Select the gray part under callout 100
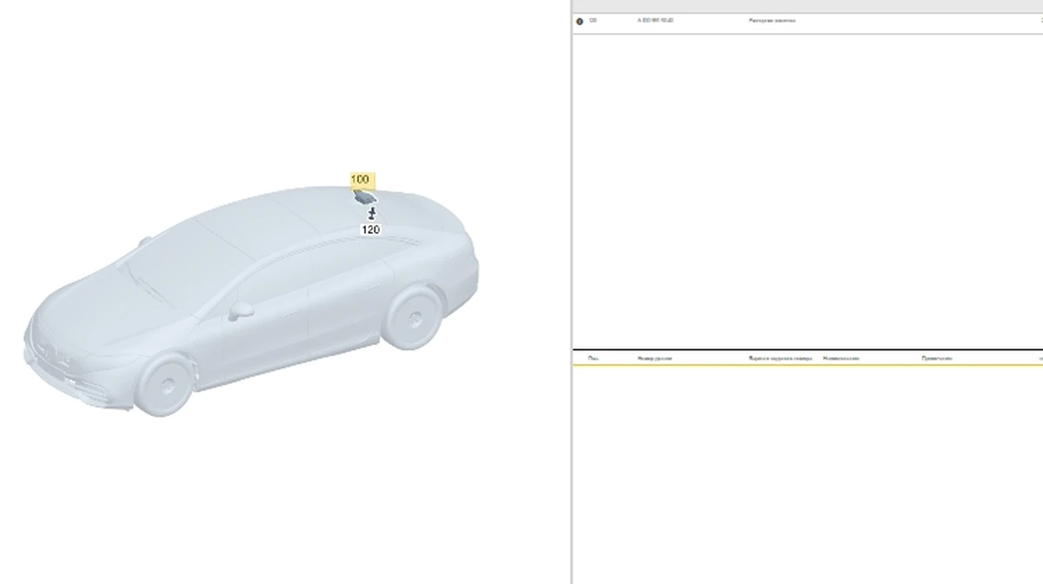Viewport: 1043px width, 584px height. [x=364, y=197]
